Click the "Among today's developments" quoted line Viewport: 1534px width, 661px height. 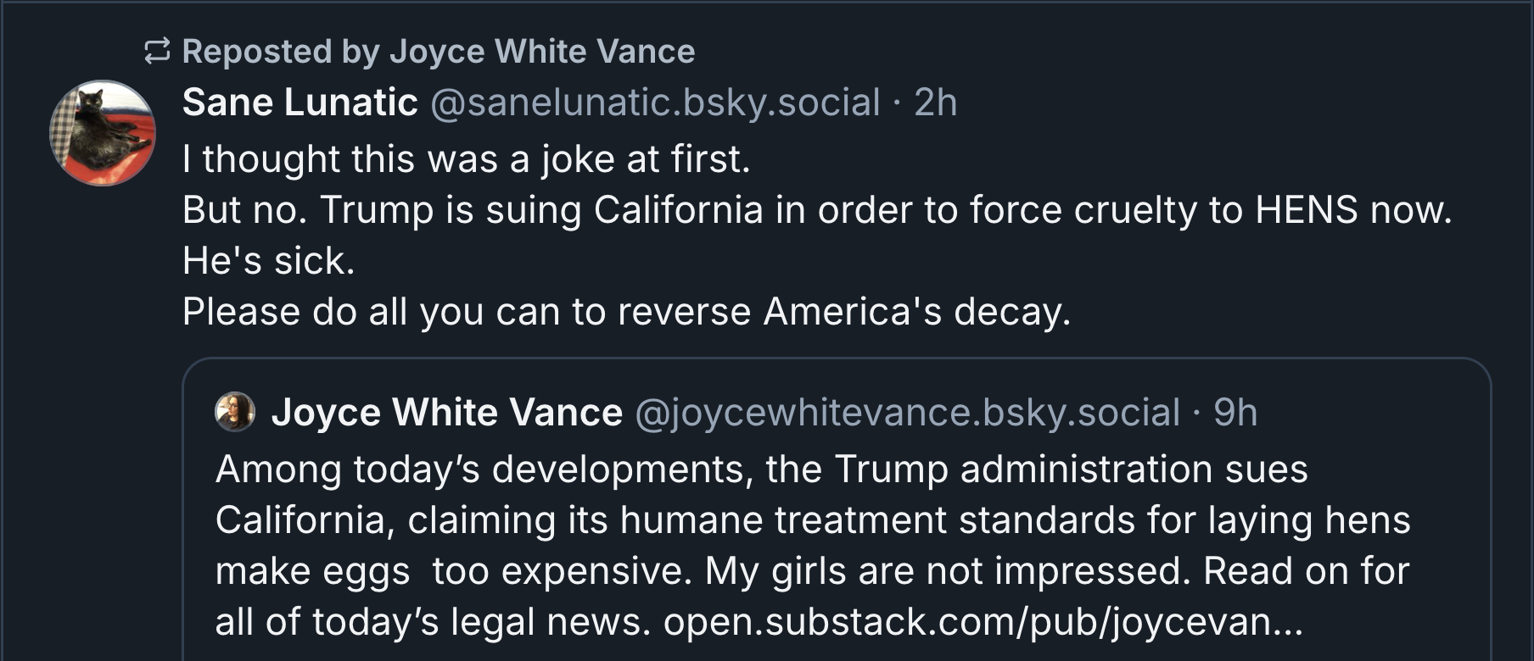click(x=761, y=469)
